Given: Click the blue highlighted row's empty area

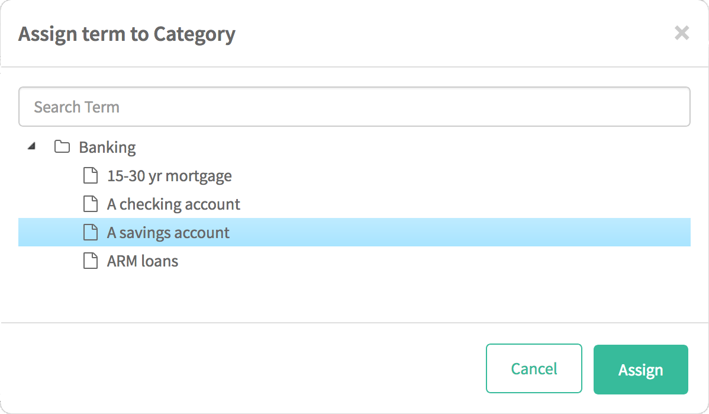Looking at the screenshot, I should (460, 232).
